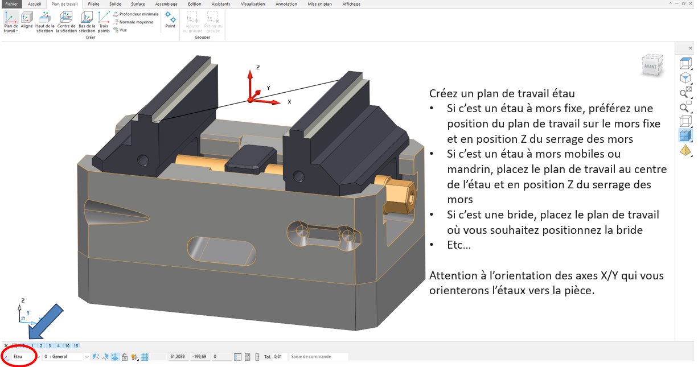The image size is (698, 367).
Task: Click the X-axis principal plane icon
Action: 96,357
